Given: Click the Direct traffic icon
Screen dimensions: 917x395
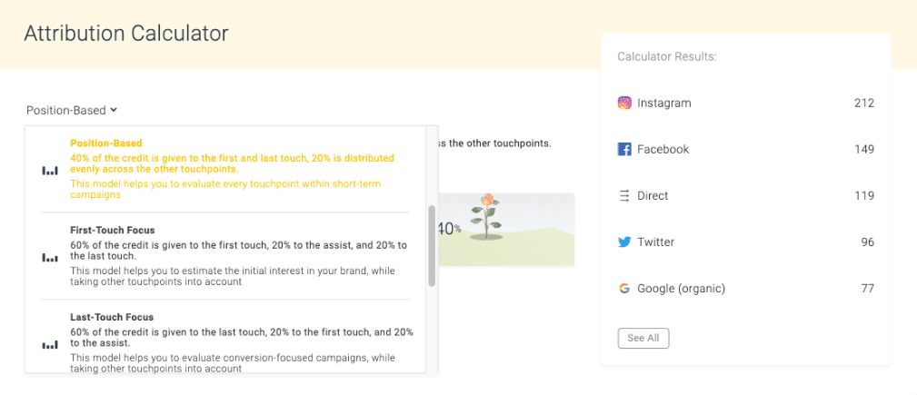Looking at the screenshot, I should pyautogui.click(x=624, y=195).
